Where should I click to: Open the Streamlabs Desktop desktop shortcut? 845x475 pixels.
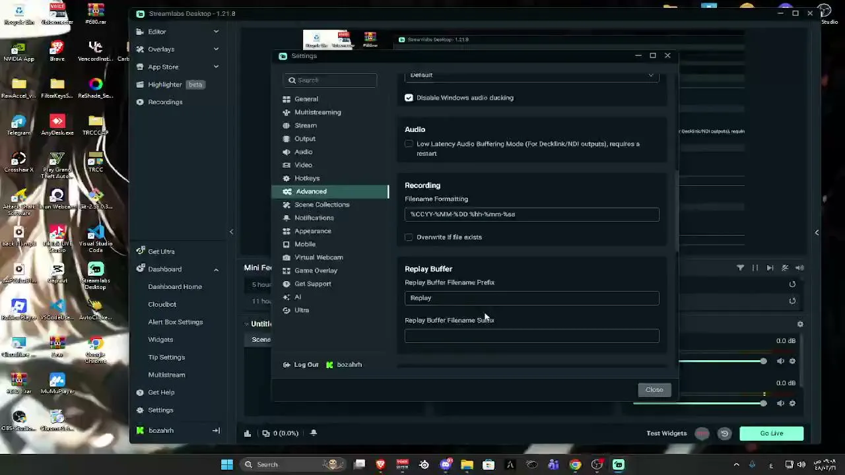(96, 276)
